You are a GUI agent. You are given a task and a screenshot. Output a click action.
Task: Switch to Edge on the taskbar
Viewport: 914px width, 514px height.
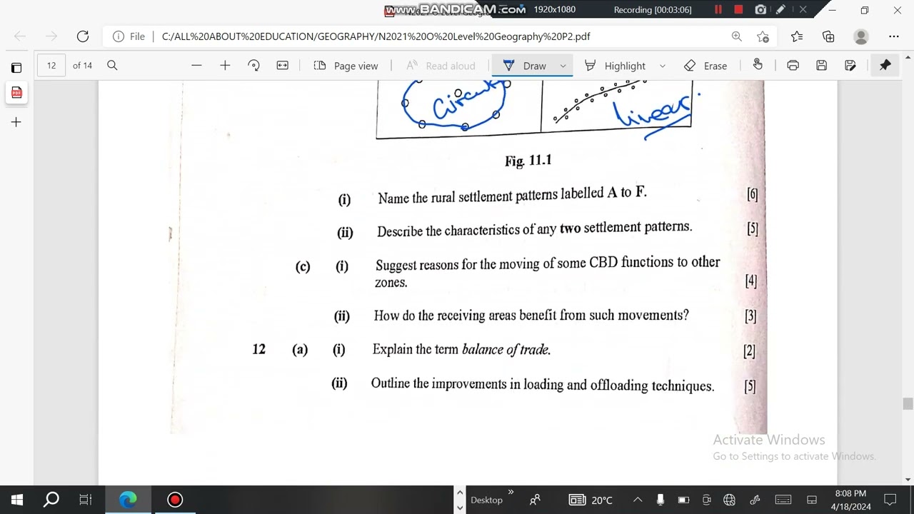coord(129,500)
